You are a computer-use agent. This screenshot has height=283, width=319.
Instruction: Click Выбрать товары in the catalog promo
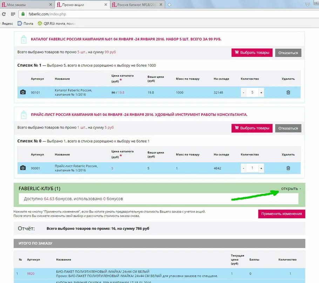point(252,53)
